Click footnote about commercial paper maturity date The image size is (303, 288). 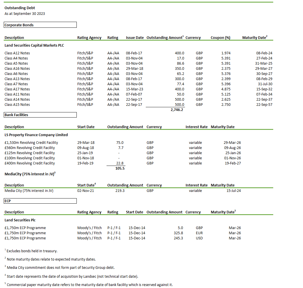pos(89,285)
